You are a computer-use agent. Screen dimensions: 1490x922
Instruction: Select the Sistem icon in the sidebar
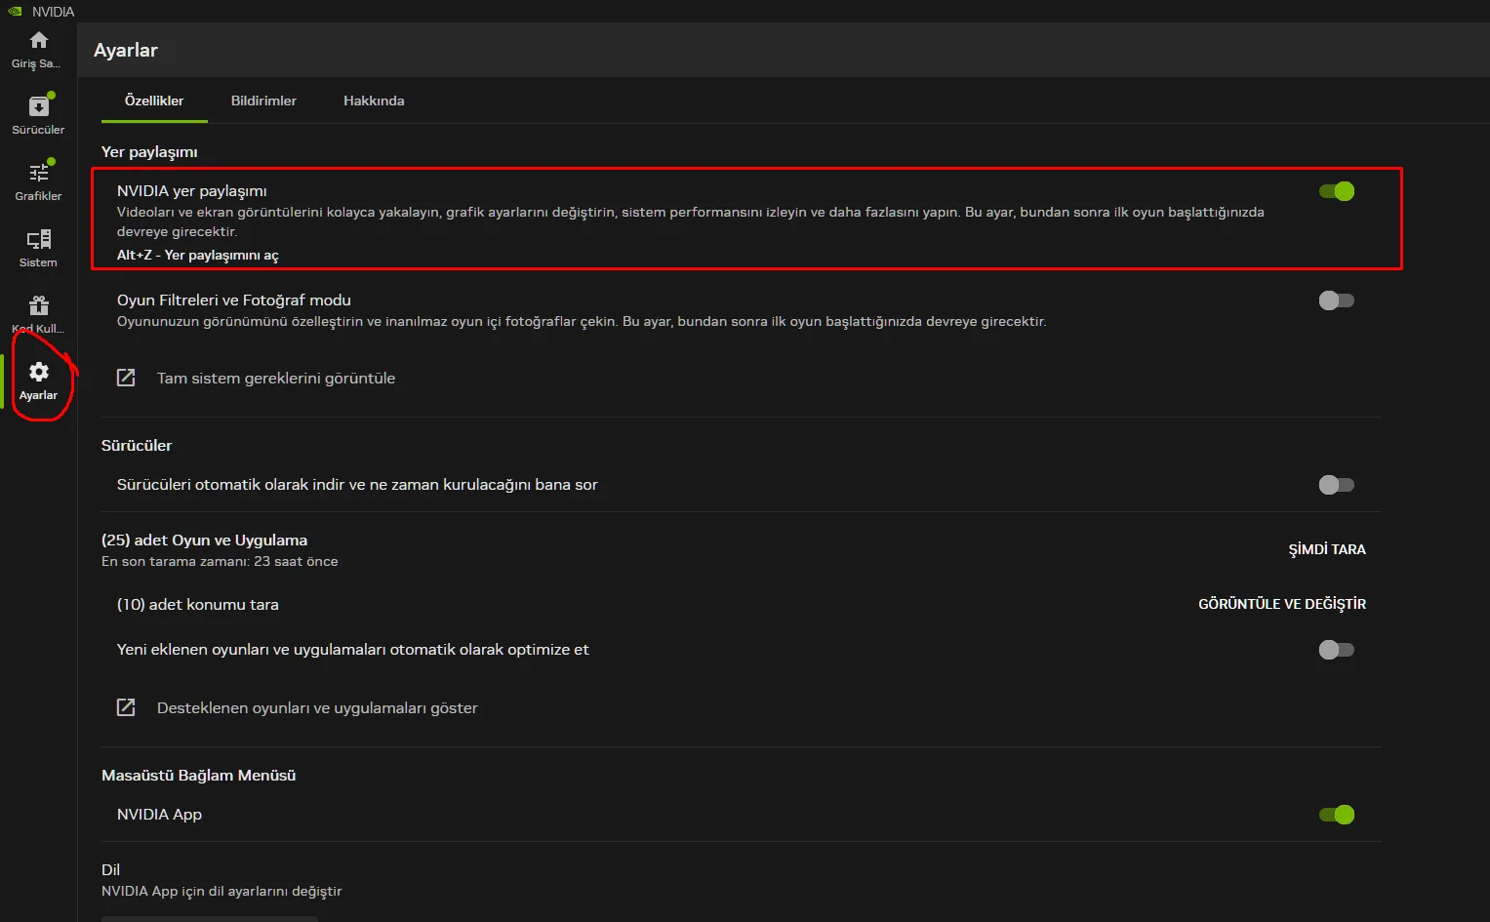tap(39, 239)
